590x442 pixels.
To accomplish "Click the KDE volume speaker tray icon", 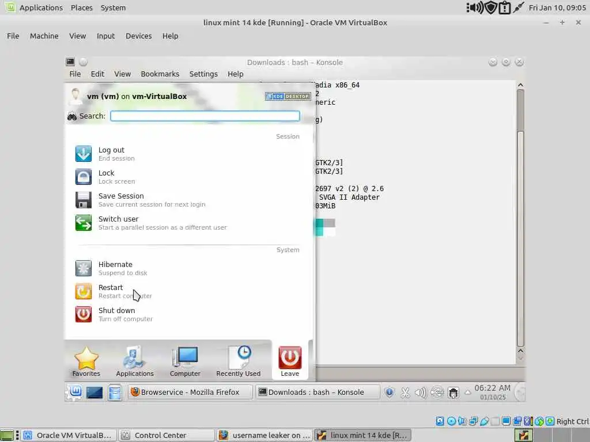I will pyautogui.click(x=421, y=393).
